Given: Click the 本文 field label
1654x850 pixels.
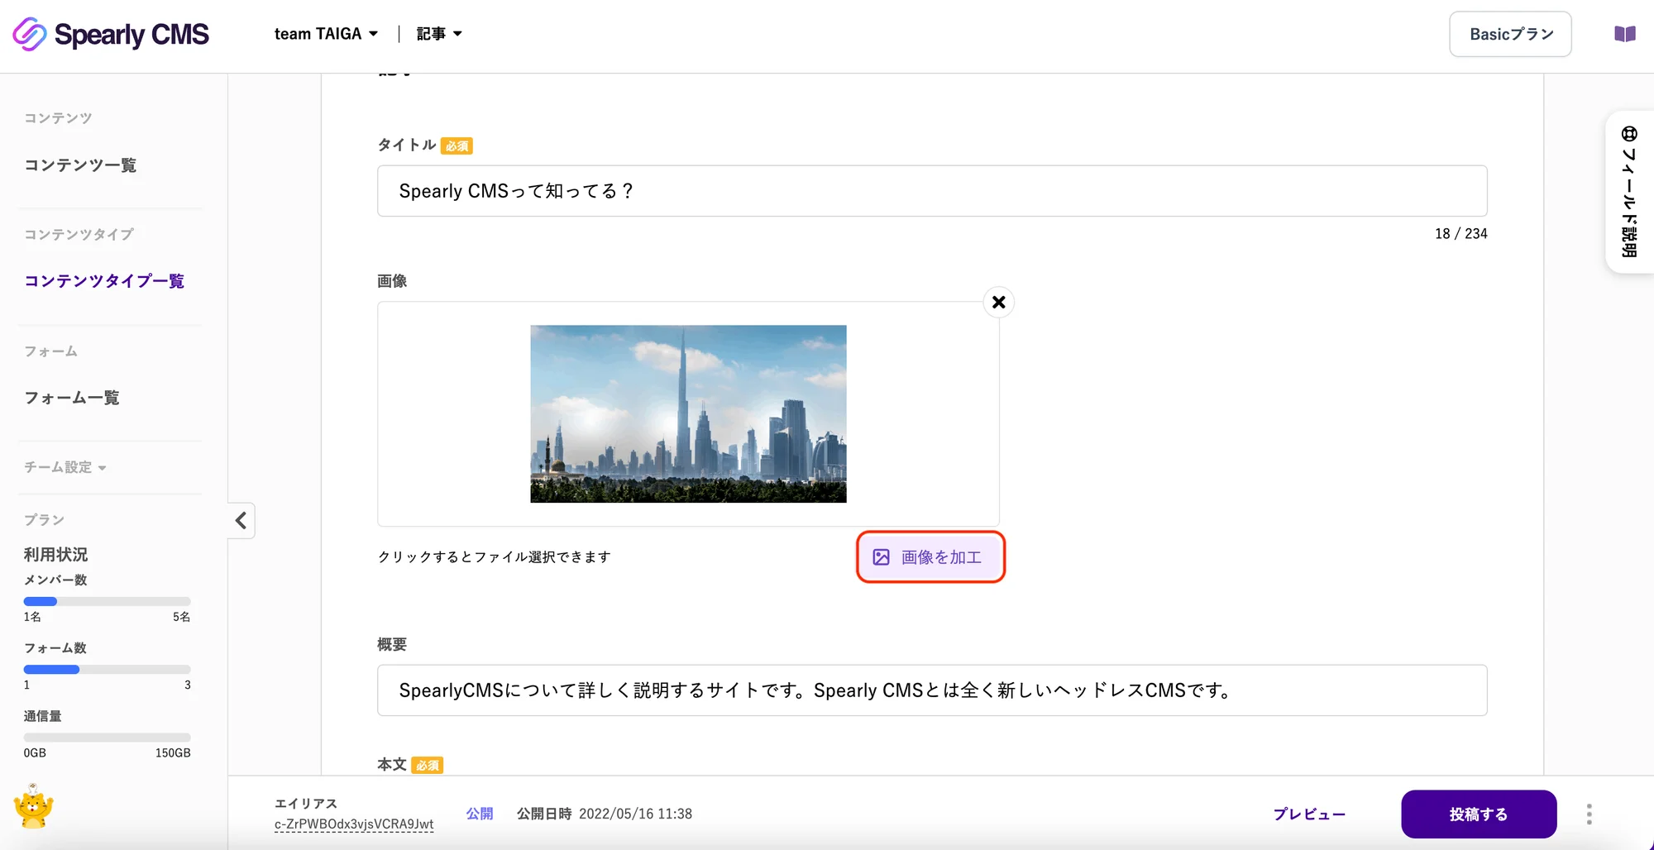Looking at the screenshot, I should [x=392, y=765].
